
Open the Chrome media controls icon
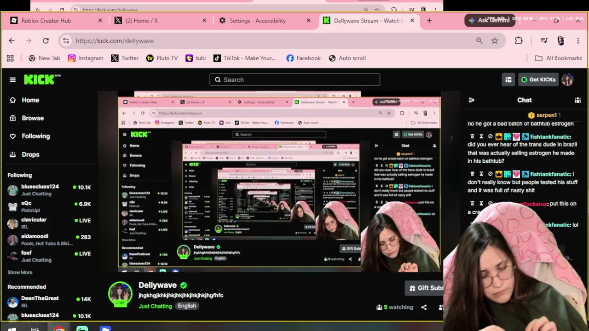pyautogui.click(x=544, y=41)
